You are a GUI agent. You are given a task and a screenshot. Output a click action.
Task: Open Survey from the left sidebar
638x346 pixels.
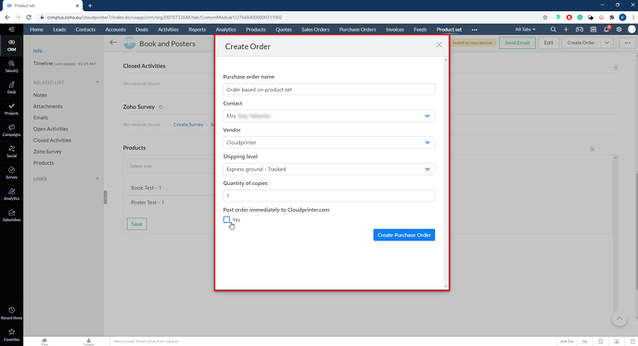point(11,173)
